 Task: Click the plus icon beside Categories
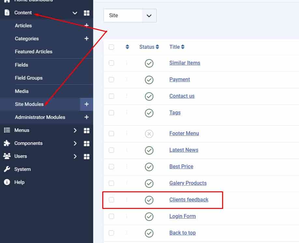tap(86, 39)
